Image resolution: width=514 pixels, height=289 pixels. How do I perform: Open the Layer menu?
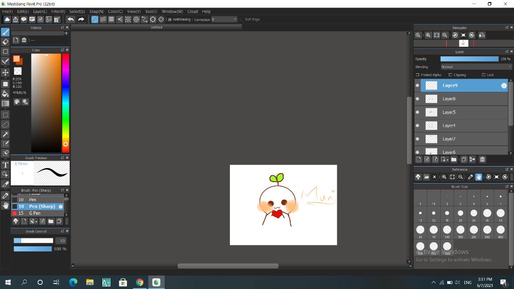click(40, 12)
